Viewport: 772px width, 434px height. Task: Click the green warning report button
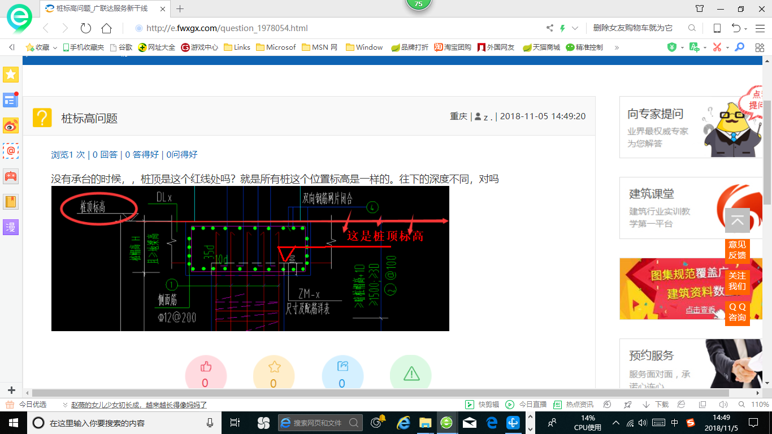pos(411,373)
